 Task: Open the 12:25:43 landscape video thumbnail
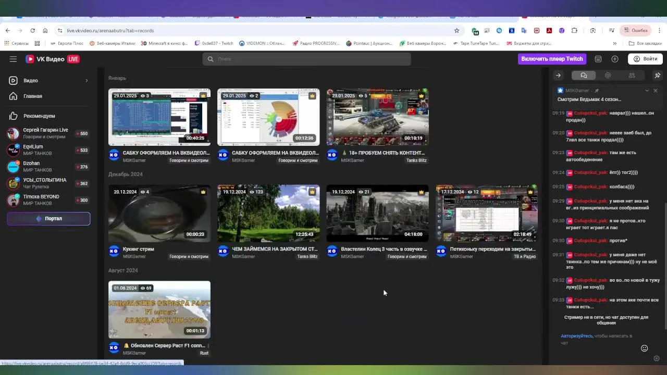268,214
